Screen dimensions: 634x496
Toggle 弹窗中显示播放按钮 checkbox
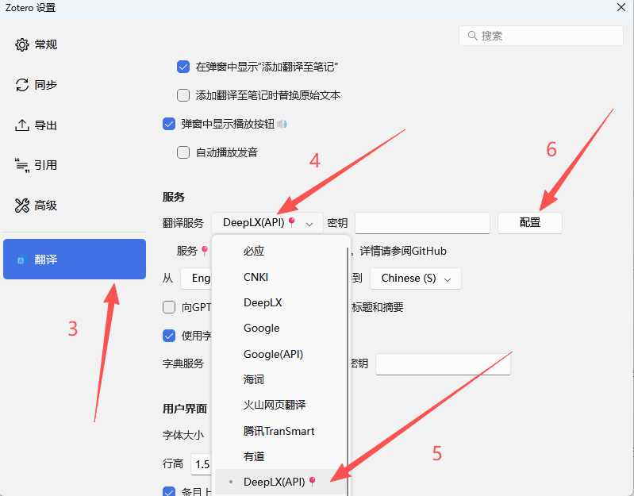168,124
